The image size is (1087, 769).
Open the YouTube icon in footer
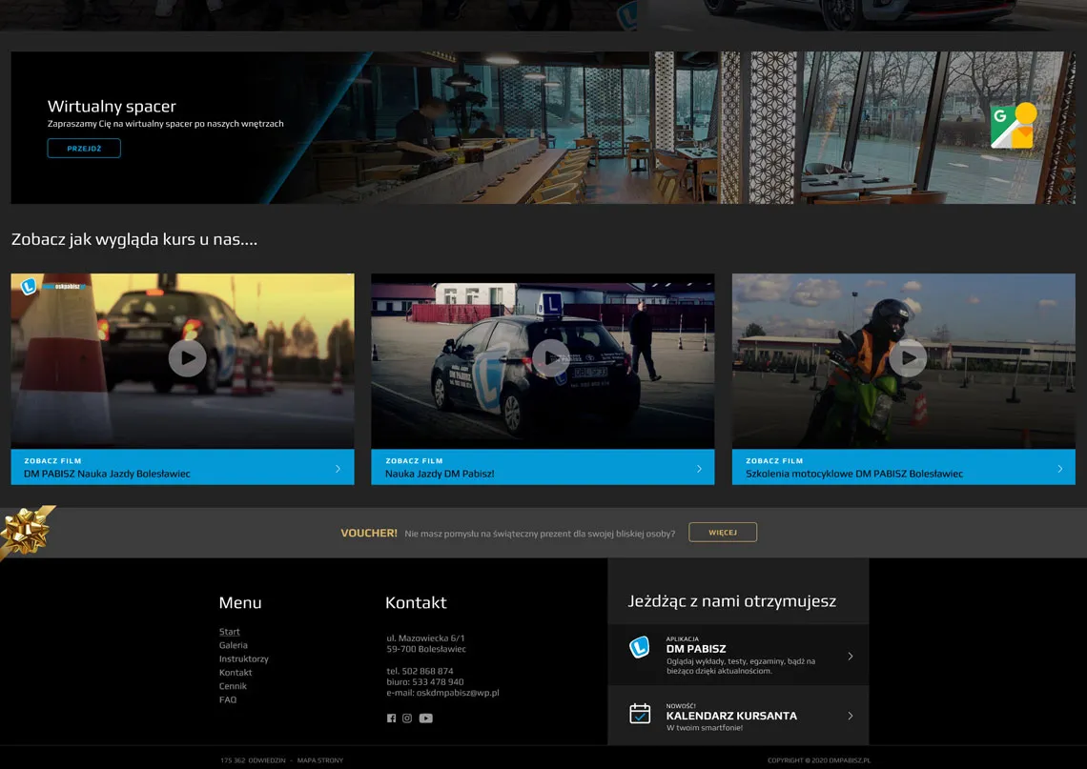[425, 718]
